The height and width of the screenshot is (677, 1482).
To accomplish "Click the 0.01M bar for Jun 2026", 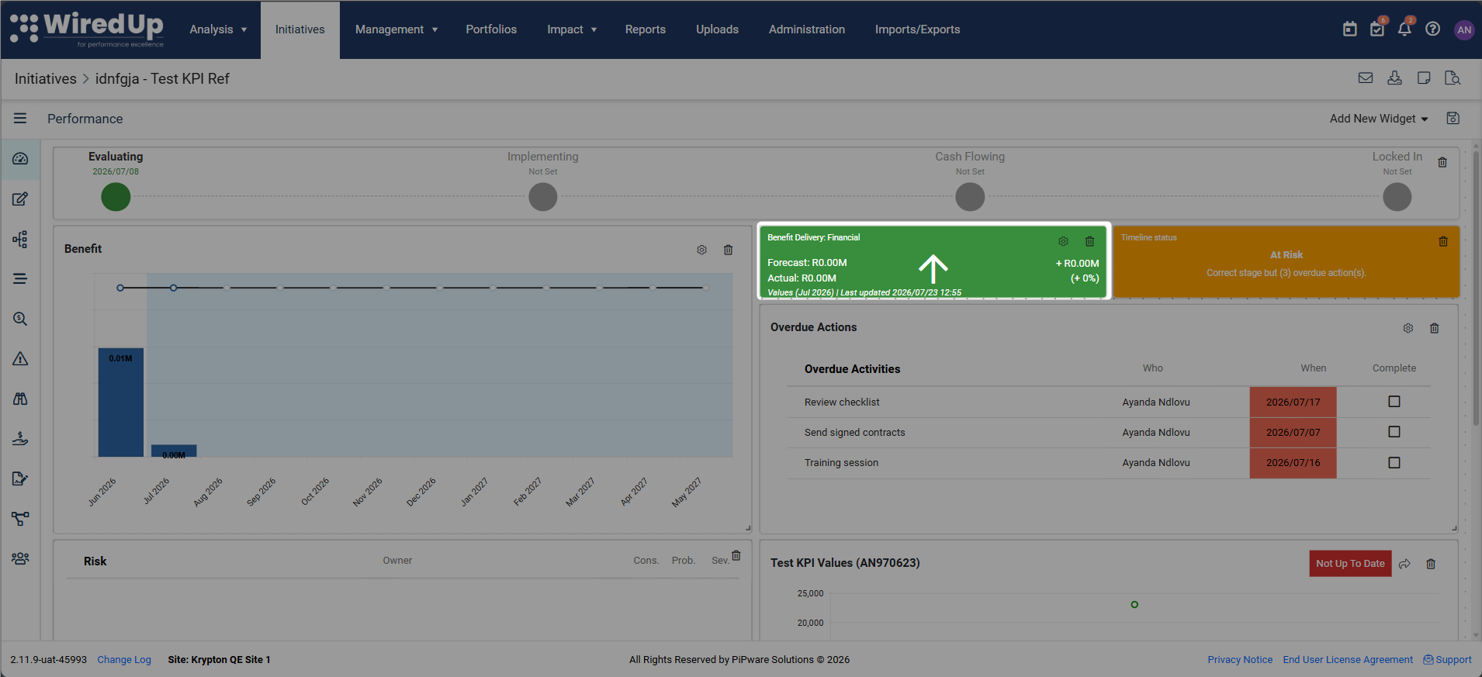I will tap(121, 402).
